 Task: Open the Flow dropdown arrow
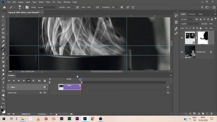tap(93, 7)
